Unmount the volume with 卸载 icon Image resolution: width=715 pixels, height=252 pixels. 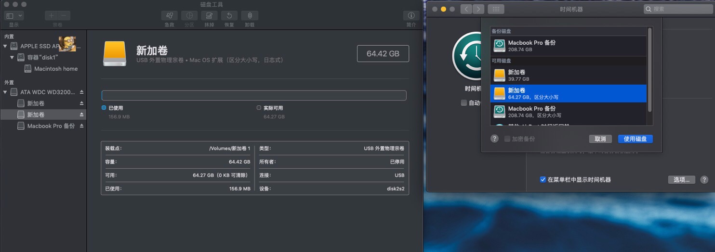[249, 16]
